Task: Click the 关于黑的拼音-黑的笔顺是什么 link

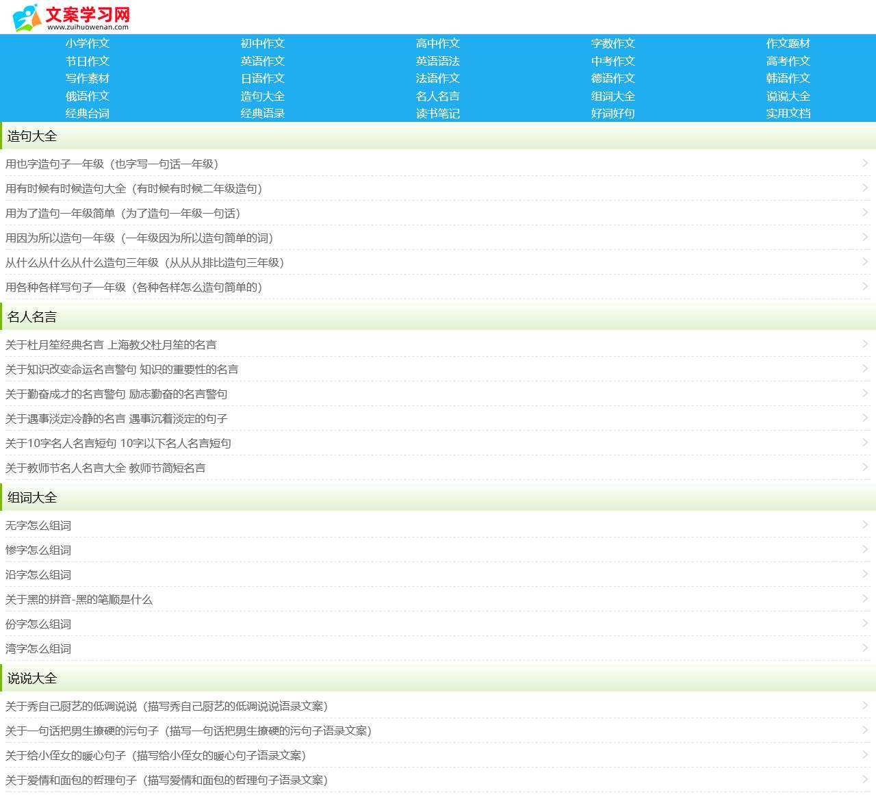Action: [x=79, y=599]
